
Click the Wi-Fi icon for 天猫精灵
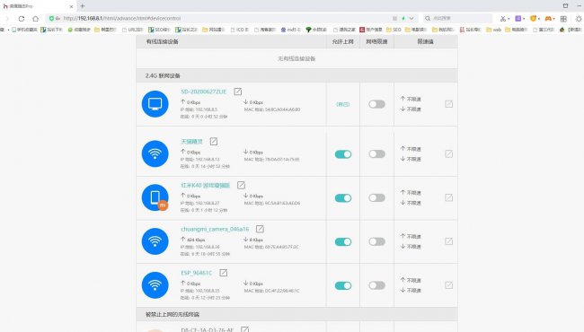coord(155,153)
